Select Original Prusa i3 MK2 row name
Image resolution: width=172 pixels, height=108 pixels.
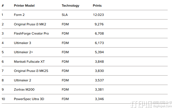coord(30,24)
